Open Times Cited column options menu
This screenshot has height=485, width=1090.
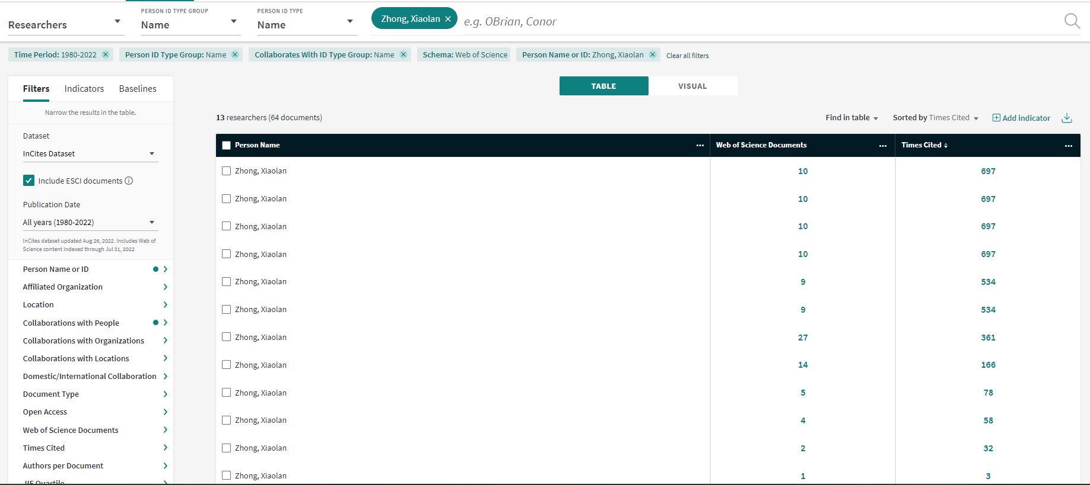coord(1068,145)
